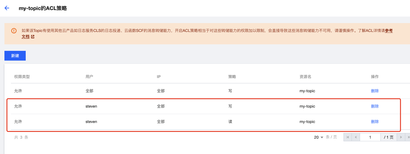The height and width of the screenshot is (154, 410).
Task: Go to next page arrow icon
Action: pos(401,137)
